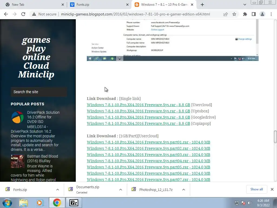The height and width of the screenshot is (208, 277).
Task: Open the Batman Bad Blood (2016) BluRay post
Action: click(x=42, y=158)
